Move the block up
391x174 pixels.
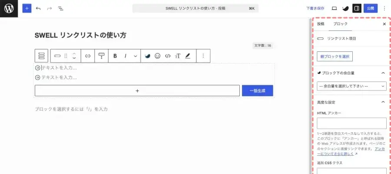click(x=74, y=54)
